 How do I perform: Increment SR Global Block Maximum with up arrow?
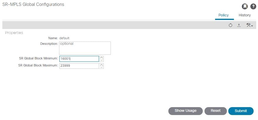[x=102, y=65]
